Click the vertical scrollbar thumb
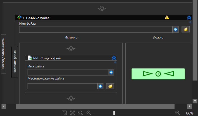The image size is (198, 116). (195, 40)
